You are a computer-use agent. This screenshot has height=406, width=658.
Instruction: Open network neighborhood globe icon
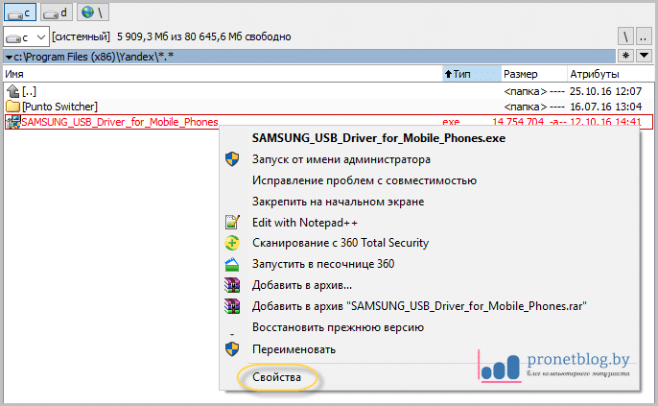click(x=93, y=12)
